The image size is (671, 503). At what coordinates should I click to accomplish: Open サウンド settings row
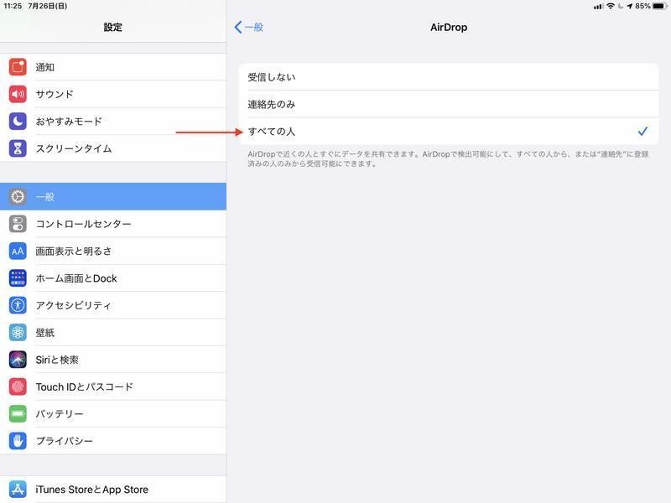point(113,94)
